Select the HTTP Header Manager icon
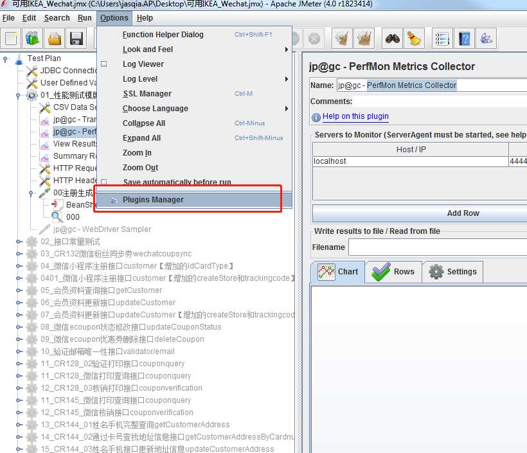The height and width of the screenshot is (453, 527). pyautogui.click(x=45, y=181)
